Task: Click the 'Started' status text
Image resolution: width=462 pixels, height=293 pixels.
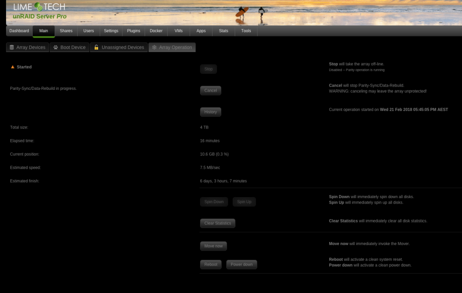Action: (24, 67)
